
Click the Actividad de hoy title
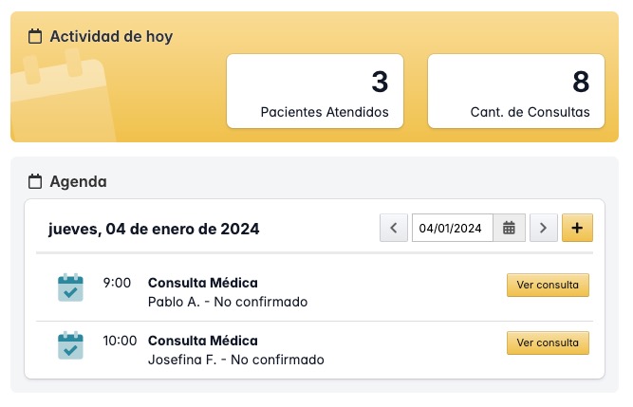pyautogui.click(x=111, y=37)
